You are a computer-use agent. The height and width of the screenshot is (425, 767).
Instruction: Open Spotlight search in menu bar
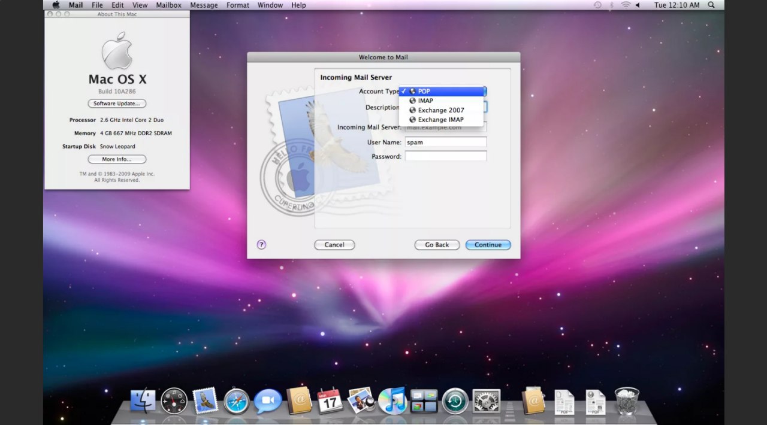click(711, 5)
